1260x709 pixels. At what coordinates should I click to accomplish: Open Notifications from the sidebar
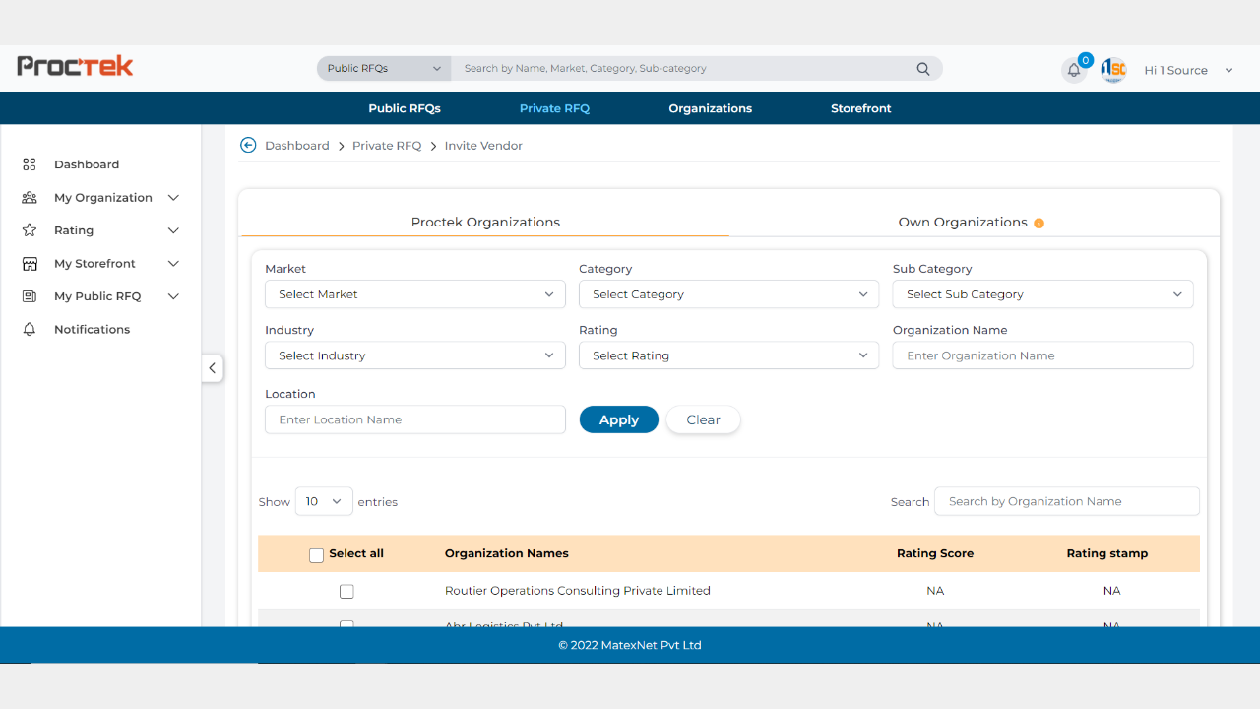(92, 330)
